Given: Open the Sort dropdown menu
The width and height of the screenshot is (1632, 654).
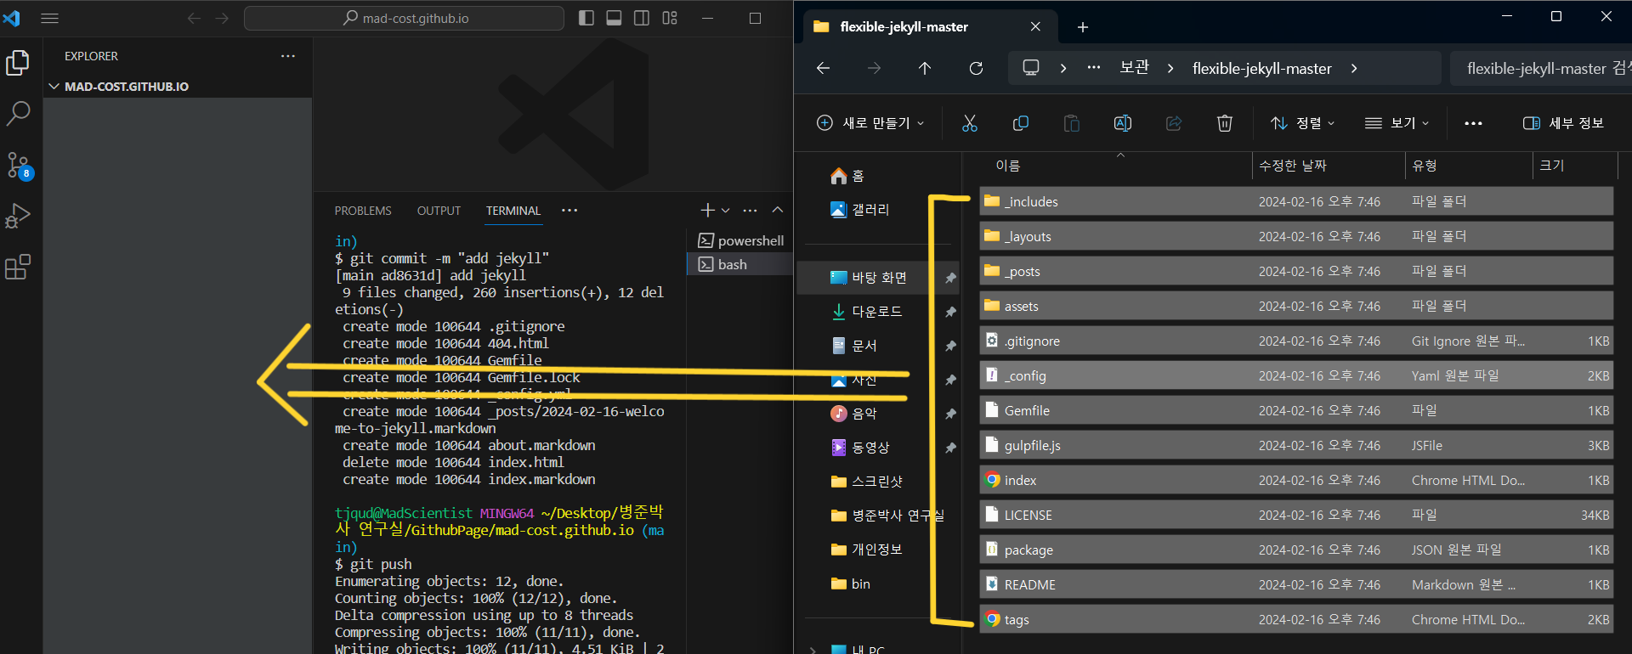Looking at the screenshot, I should pyautogui.click(x=1302, y=123).
